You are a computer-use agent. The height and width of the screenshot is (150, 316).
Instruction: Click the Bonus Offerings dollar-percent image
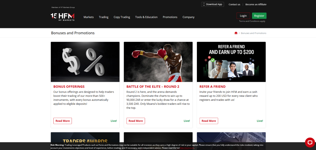(85, 62)
